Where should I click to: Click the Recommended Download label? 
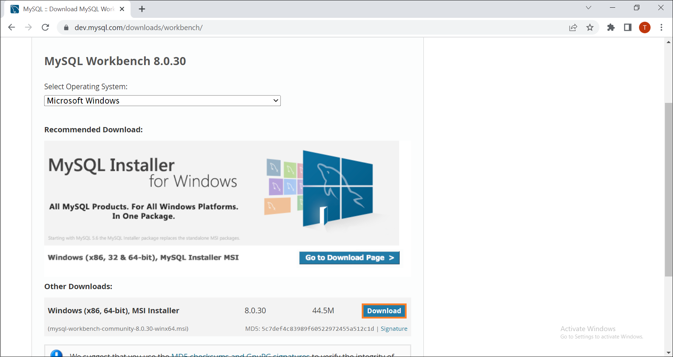[94, 130]
